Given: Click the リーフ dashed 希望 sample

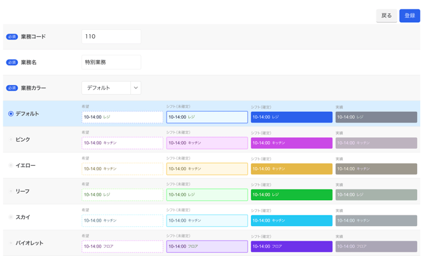Looking at the screenshot, I should pyautogui.click(x=122, y=194).
